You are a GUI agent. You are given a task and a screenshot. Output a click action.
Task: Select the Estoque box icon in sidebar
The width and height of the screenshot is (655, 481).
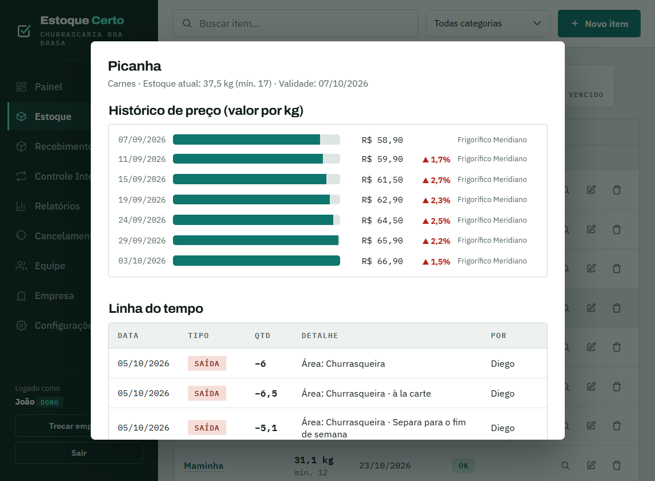tap(21, 117)
